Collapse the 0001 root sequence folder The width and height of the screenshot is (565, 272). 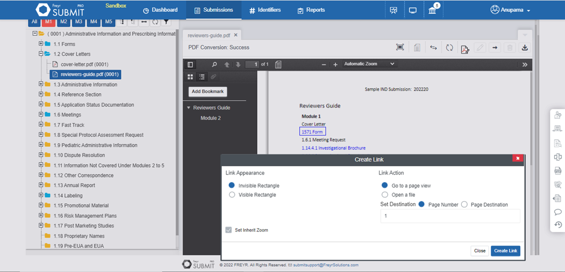[x=35, y=34]
